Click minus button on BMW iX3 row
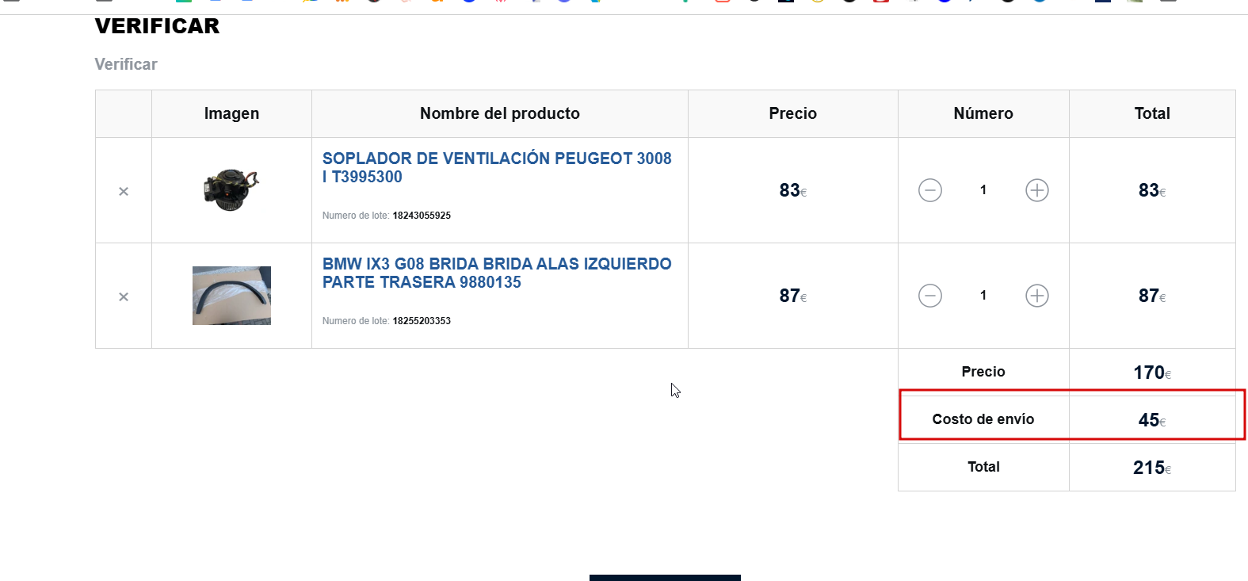1248x581 pixels. pyautogui.click(x=930, y=296)
